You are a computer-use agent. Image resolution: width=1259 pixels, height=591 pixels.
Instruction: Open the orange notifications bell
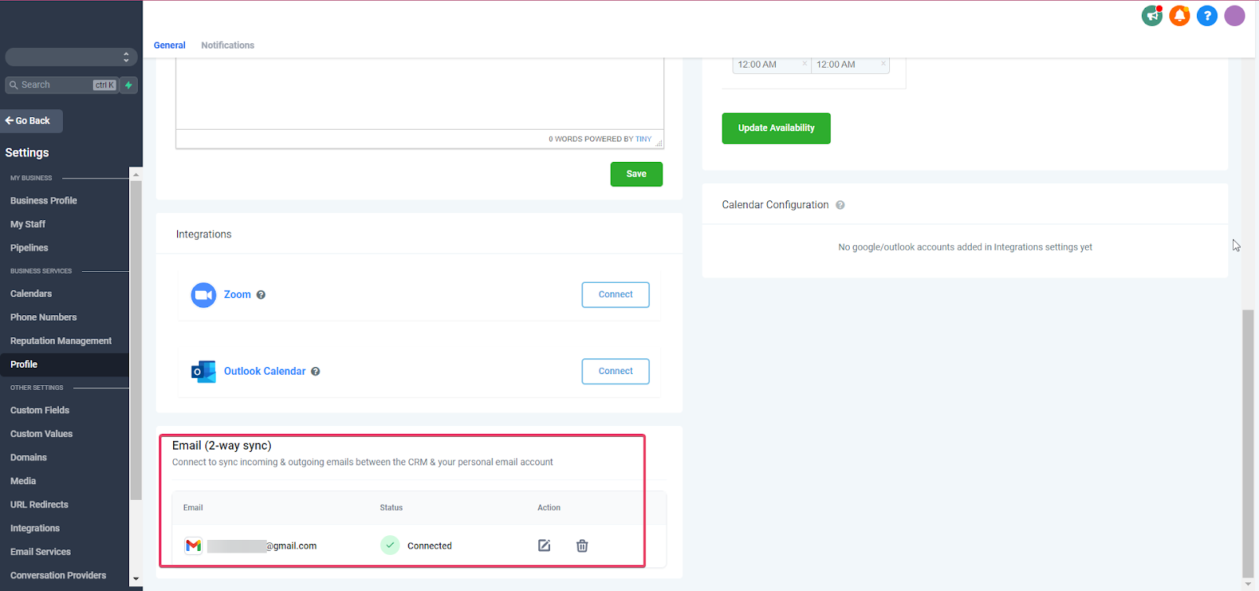tap(1180, 16)
